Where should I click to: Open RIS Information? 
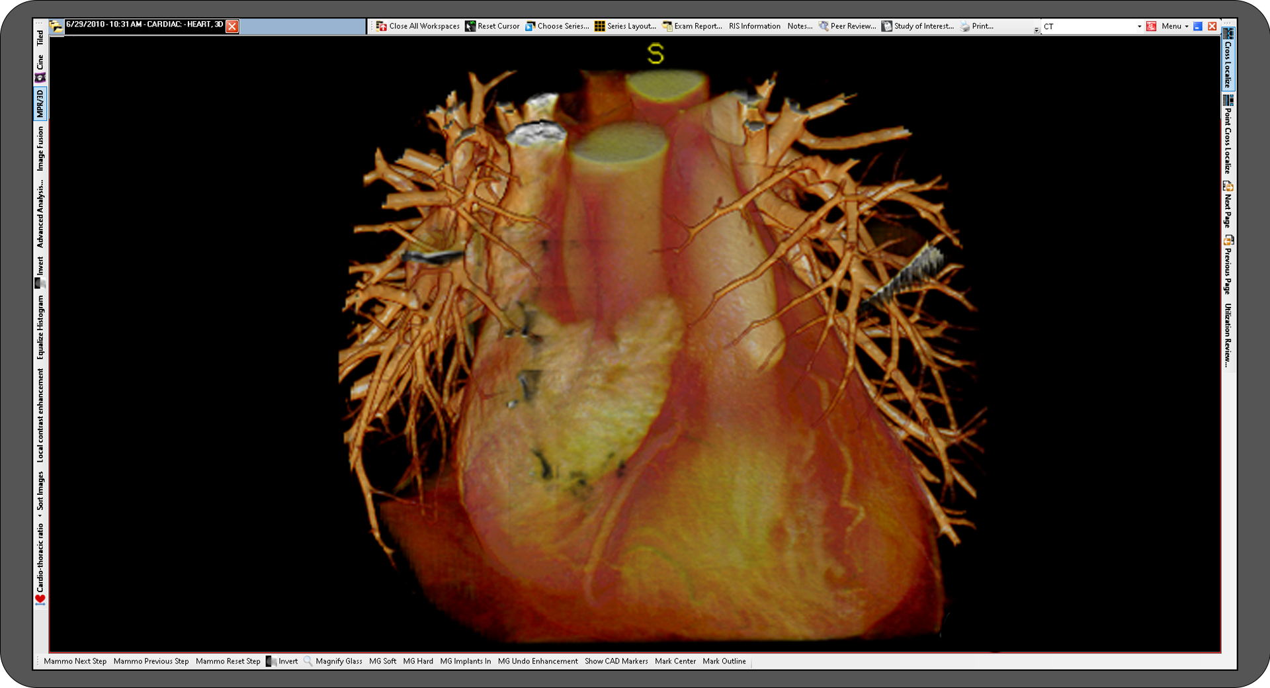tap(754, 26)
